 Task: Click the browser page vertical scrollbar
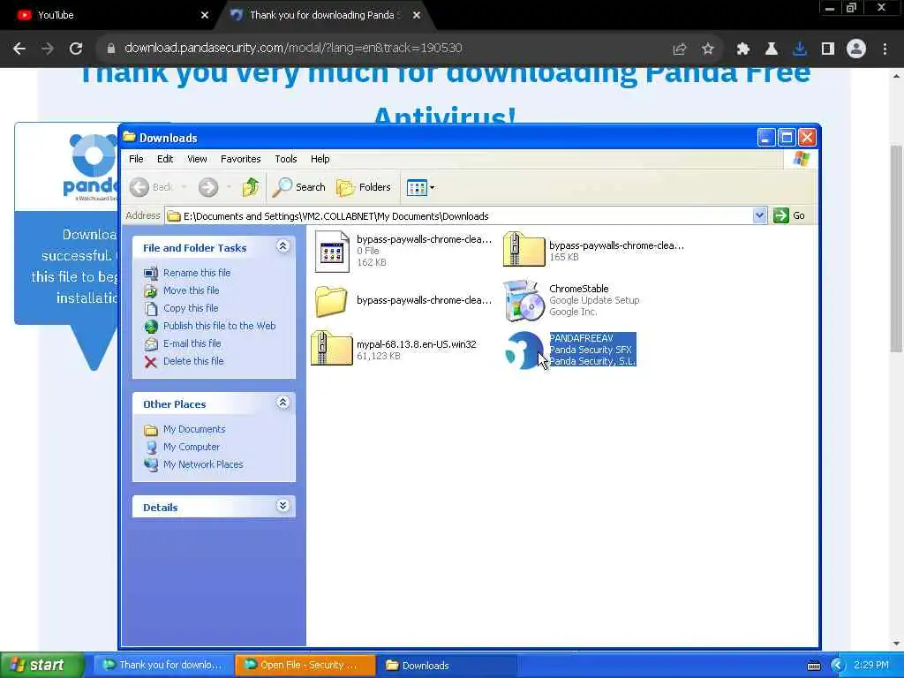click(x=897, y=248)
